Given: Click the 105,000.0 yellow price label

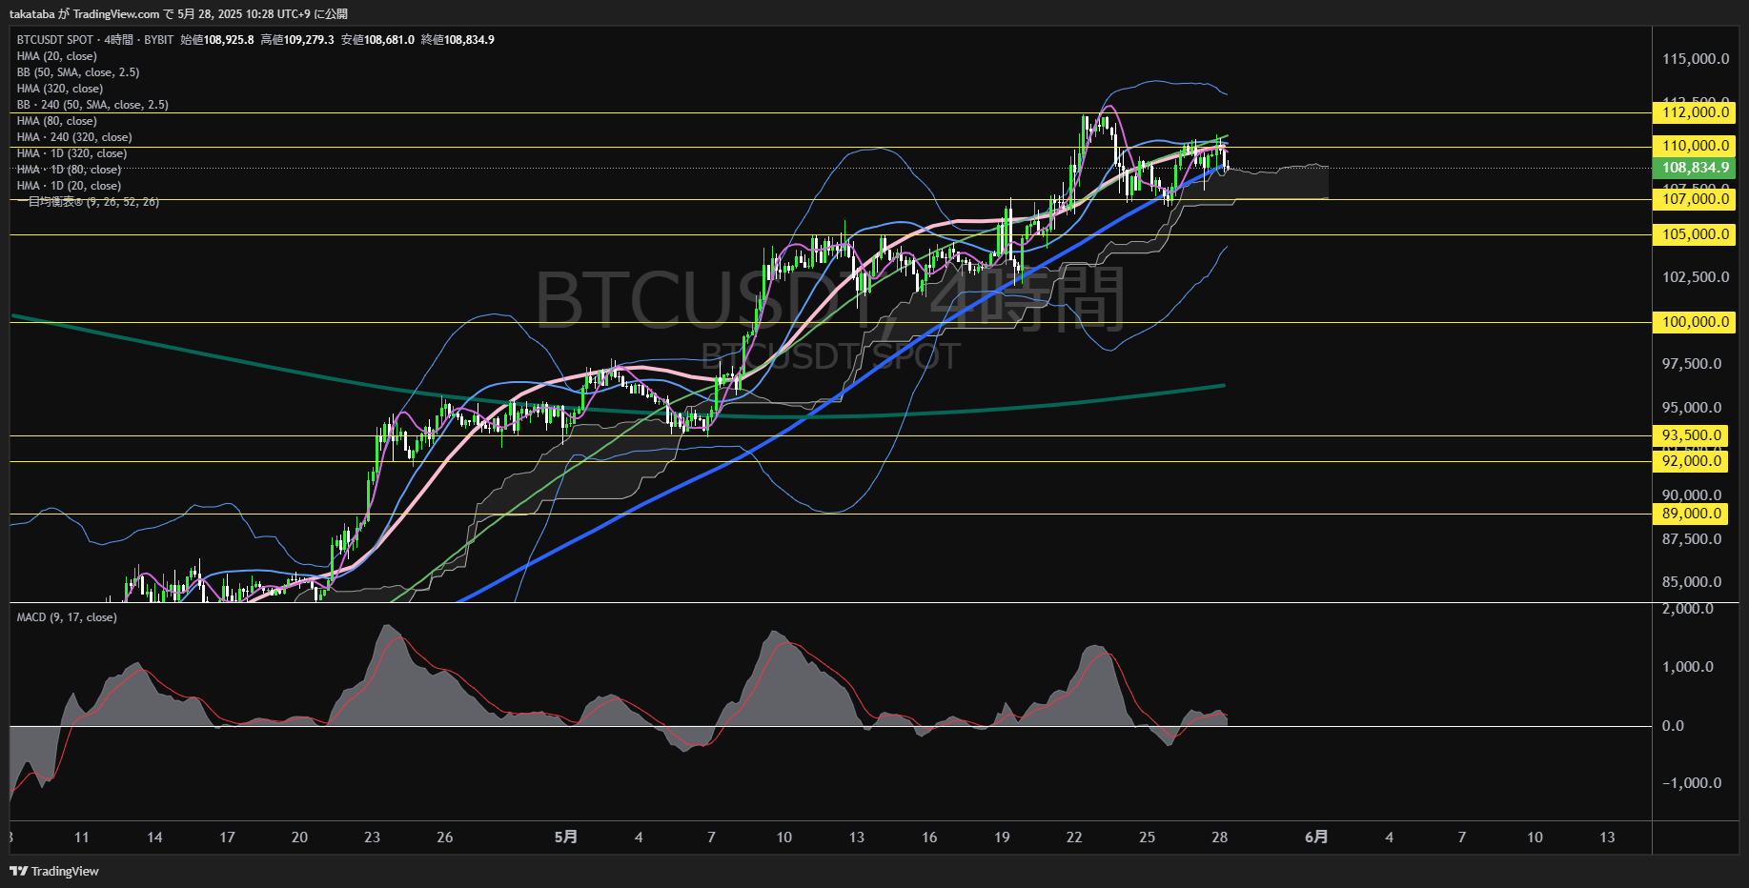Looking at the screenshot, I should pyautogui.click(x=1694, y=234).
